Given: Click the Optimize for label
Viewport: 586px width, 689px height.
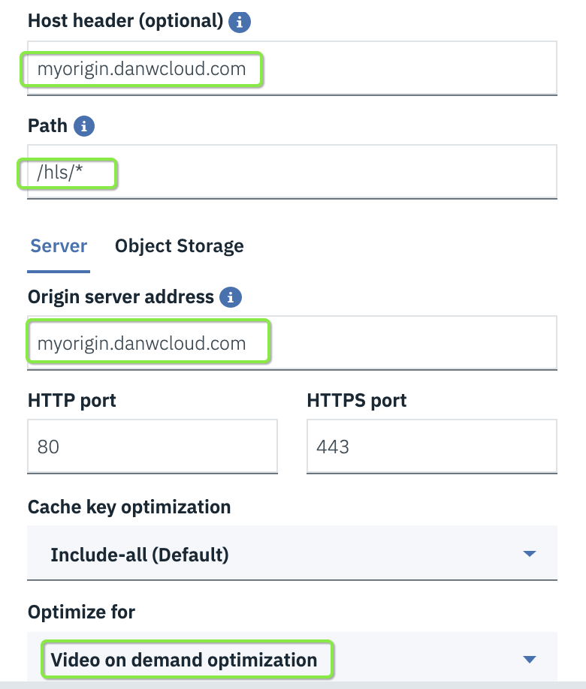Looking at the screenshot, I should pos(82,612).
